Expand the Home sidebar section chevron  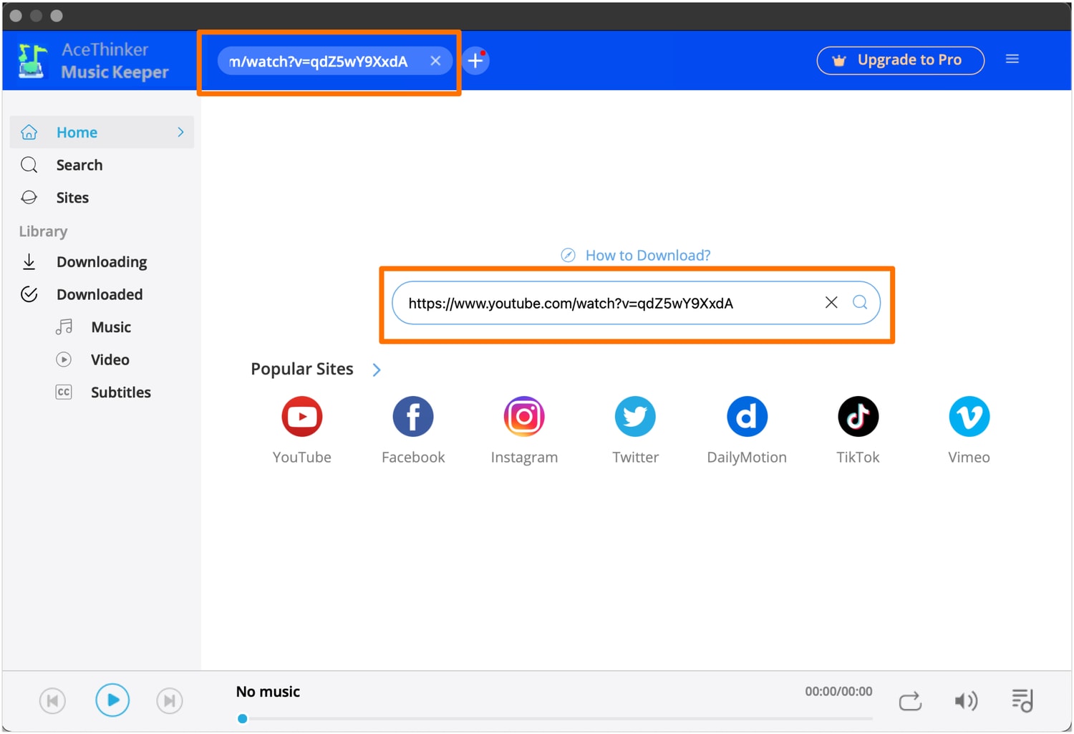tap(180, 132)
